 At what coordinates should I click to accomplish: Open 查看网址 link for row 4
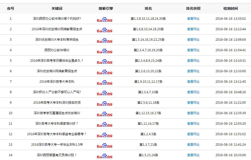[x=193, y=50]
